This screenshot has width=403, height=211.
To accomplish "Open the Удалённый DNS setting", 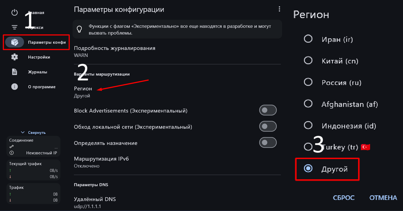I will tap(95, 202).
